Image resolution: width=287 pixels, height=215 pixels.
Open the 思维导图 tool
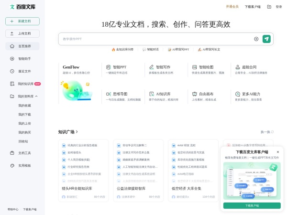tap(123, 97)
